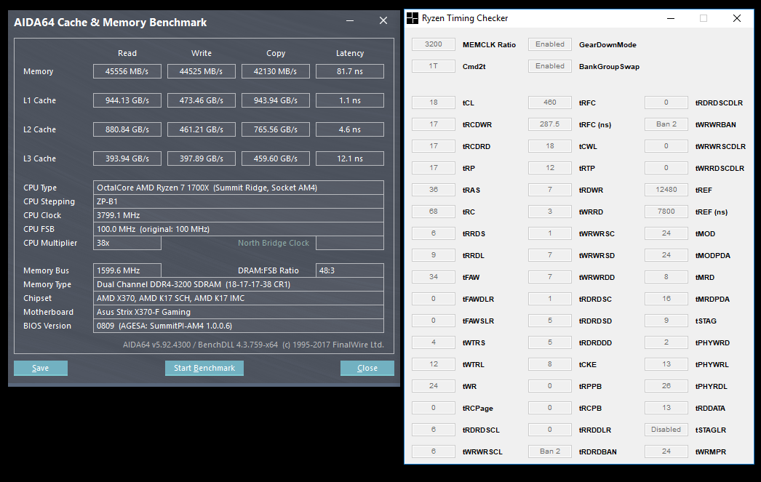761x482 pixels.
Task: Minimize the Ryzen Timing Checker window
Action: (671, 18)
